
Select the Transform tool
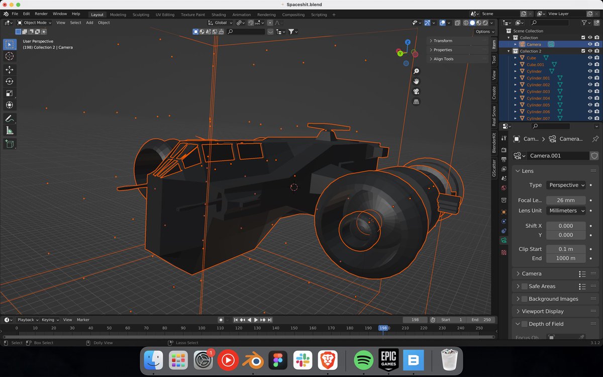(x=10, y=105)
